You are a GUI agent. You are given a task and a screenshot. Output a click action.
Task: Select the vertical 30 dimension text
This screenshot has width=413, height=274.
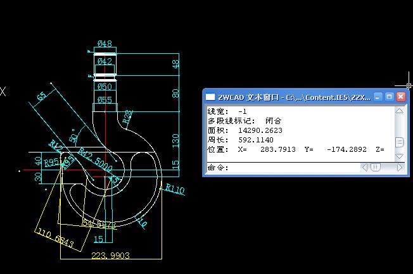[x=38, y=177]
